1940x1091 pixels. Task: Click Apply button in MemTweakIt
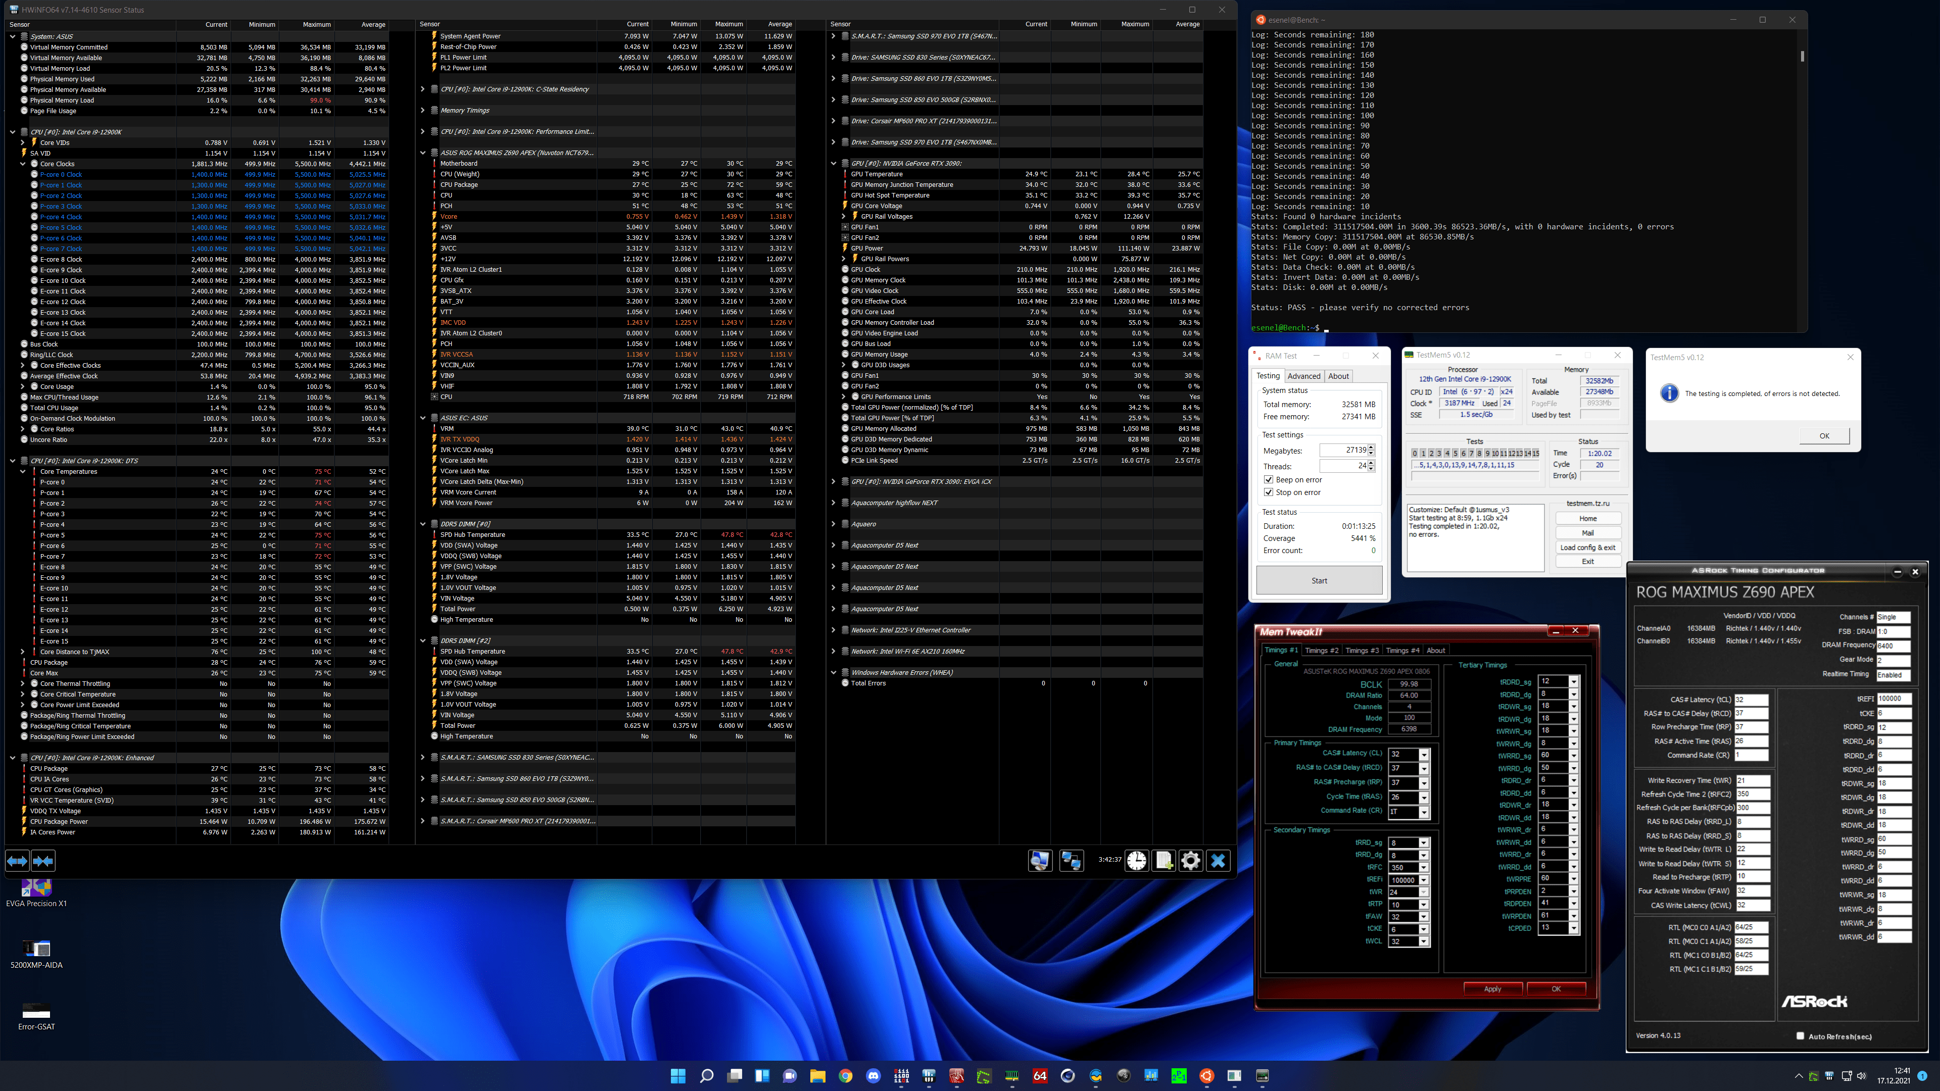1493,988
